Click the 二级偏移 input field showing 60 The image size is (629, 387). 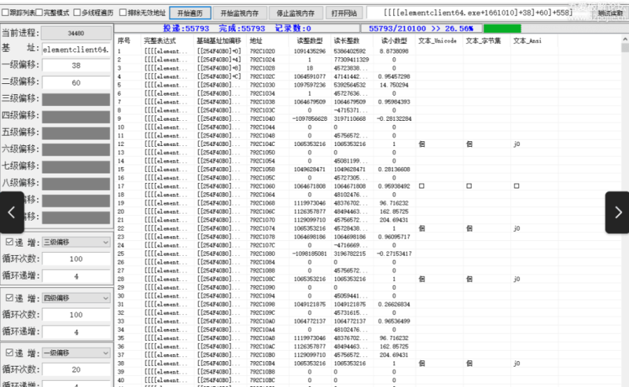click(x=75, y=82)
